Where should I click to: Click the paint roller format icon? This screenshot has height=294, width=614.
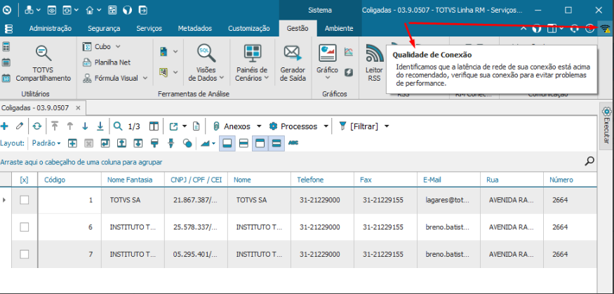point(154,143)
